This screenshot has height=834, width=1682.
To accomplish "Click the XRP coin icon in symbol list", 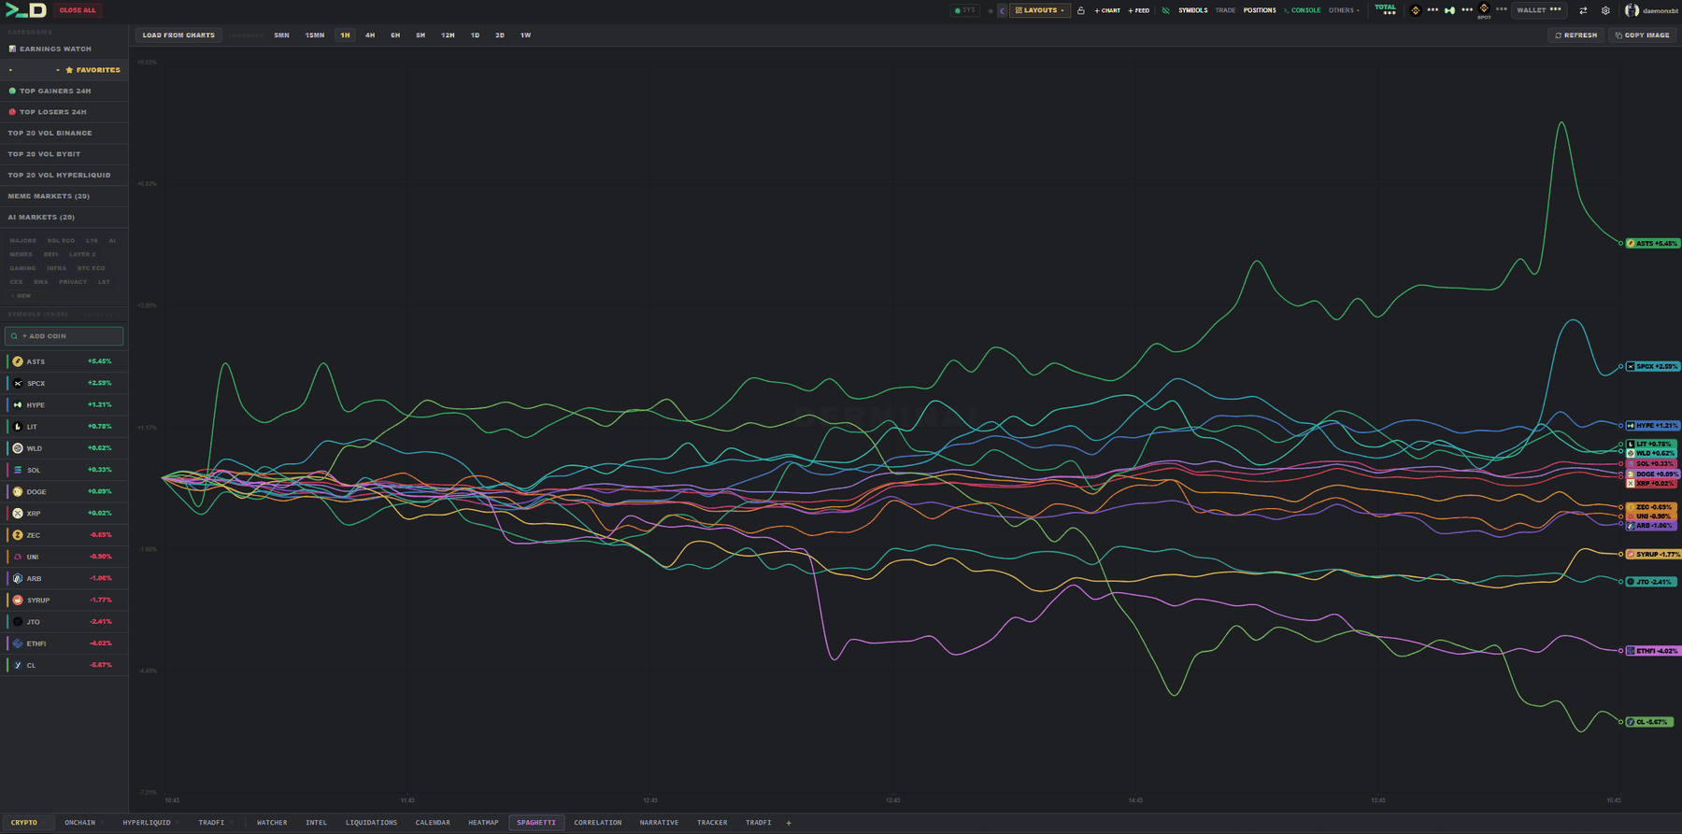I will tap(18, 514).
